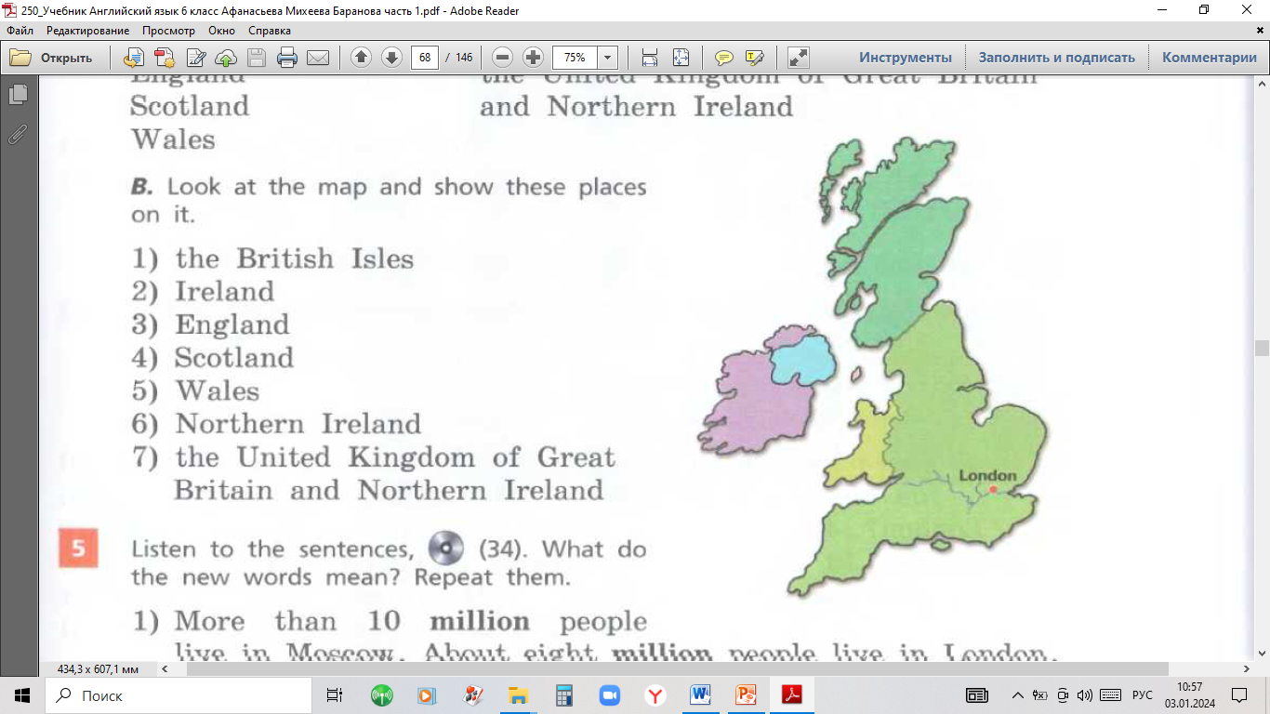Open the Просмотр menu
This screenshot has height=714, width=1270.
click(170, 31)
